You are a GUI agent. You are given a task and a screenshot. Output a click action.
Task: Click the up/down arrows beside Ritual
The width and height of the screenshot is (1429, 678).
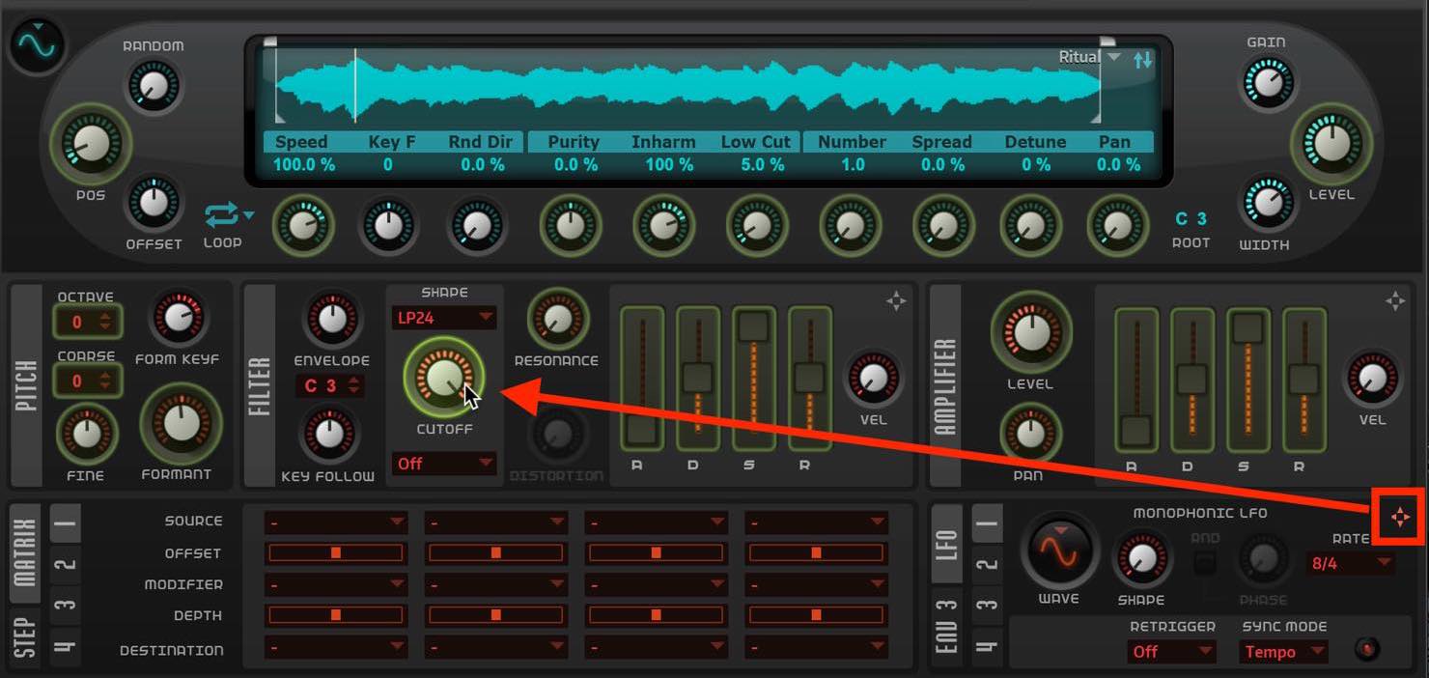tap(1143, 59)
